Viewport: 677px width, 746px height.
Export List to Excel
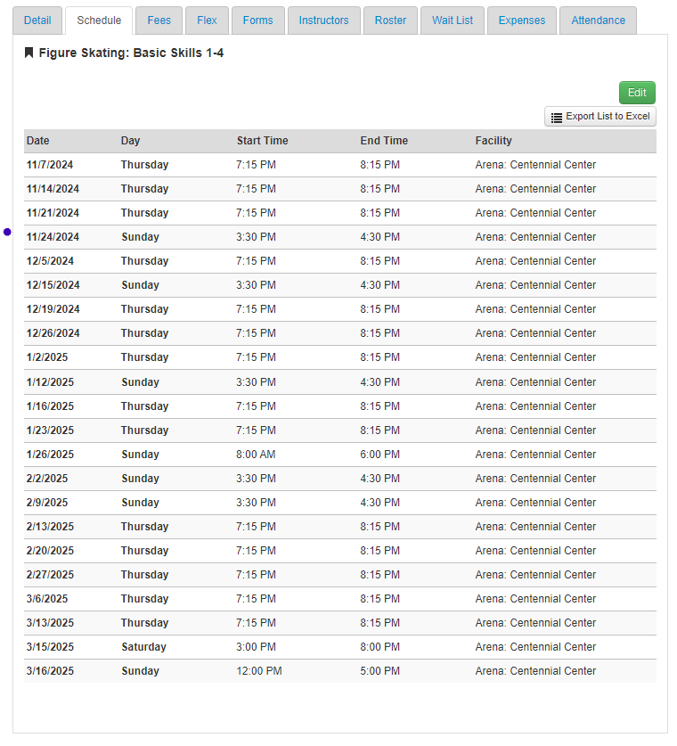tap(600, 117)
